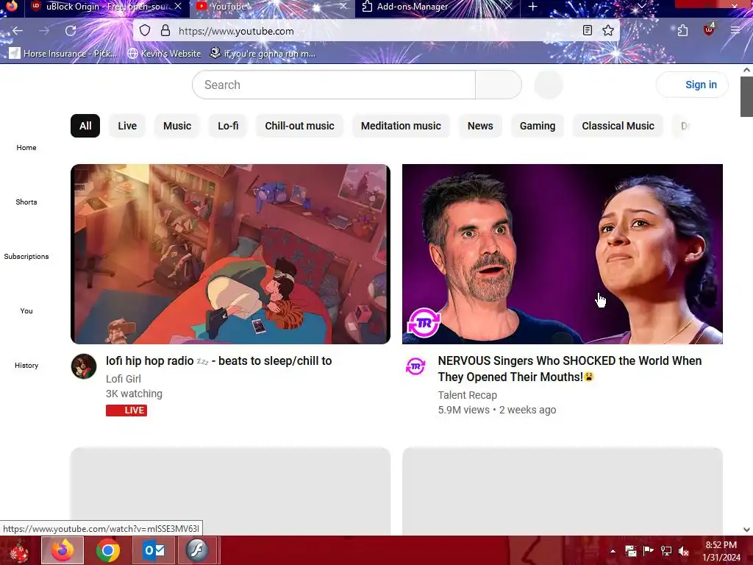Open the uBlock Origin toolbar icon
The width and height of the screenshot is (753, 565).
(709, 29)
